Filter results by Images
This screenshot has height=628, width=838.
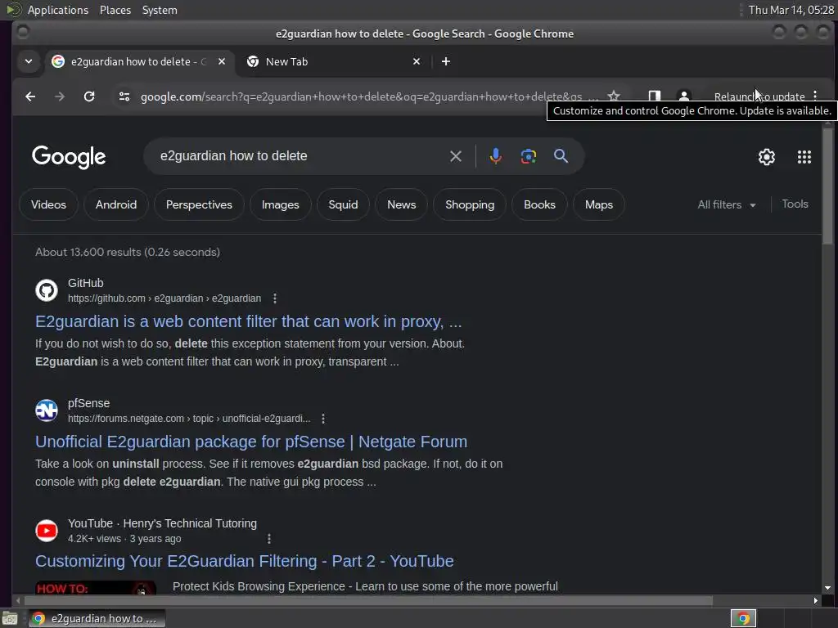(x=280, y=204)
